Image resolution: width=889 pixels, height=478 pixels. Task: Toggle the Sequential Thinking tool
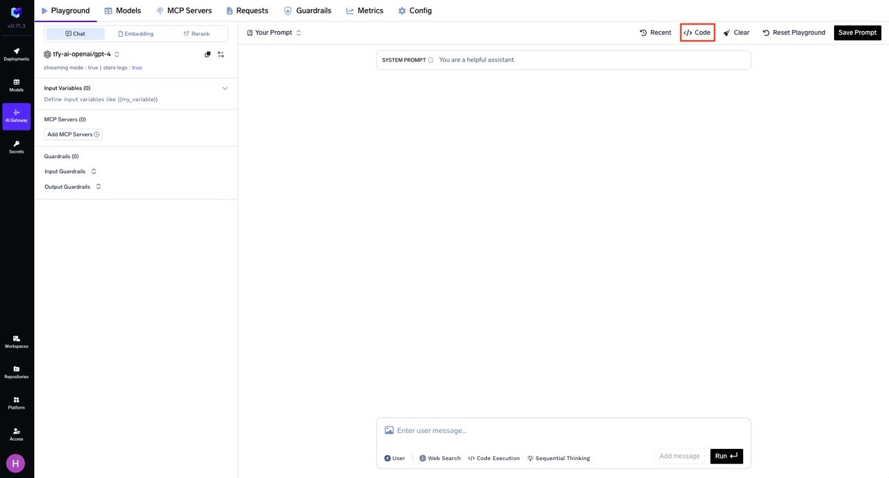click(x=558, y=459)
